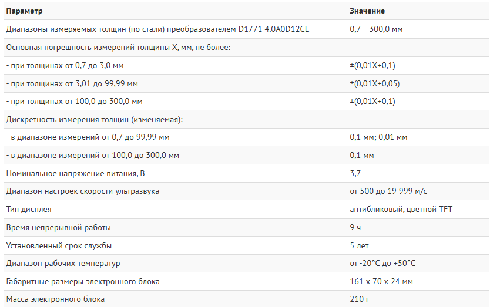Select the "Тип дисплея" parameter label

click(x=29, y=210)
